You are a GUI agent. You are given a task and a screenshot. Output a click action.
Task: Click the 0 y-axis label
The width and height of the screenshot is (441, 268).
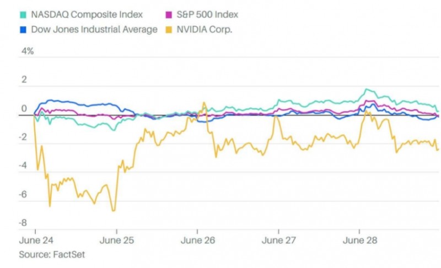pyautogui.click(x=24, y=109)
